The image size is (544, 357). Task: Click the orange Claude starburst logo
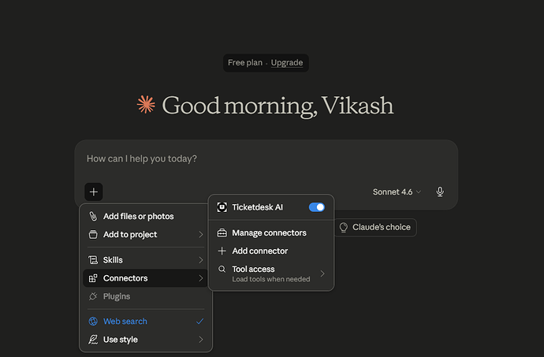tap(146, 105)
